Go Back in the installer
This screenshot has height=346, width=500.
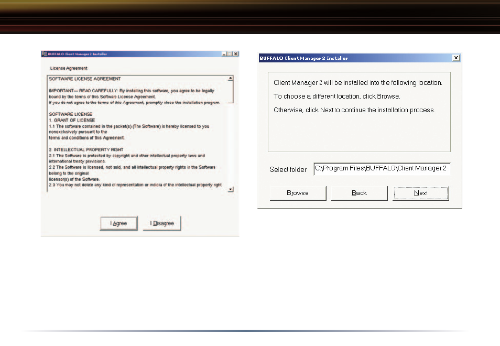point(359,193)
